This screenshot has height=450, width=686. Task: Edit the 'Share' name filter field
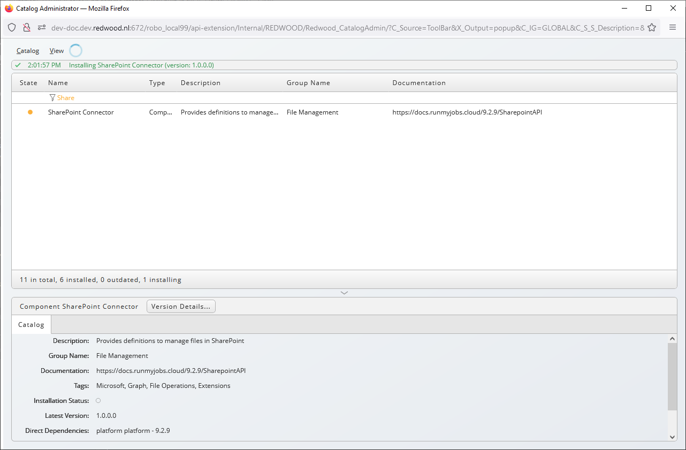point(66,98)
